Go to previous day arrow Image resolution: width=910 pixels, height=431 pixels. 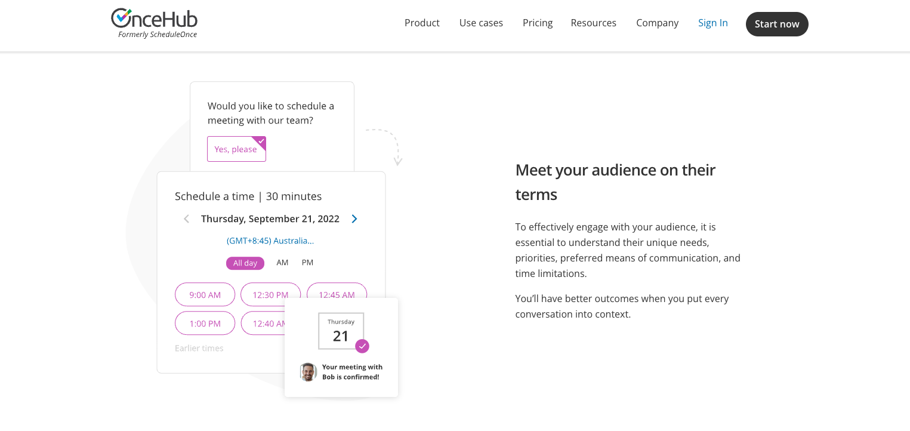(187, 219)
